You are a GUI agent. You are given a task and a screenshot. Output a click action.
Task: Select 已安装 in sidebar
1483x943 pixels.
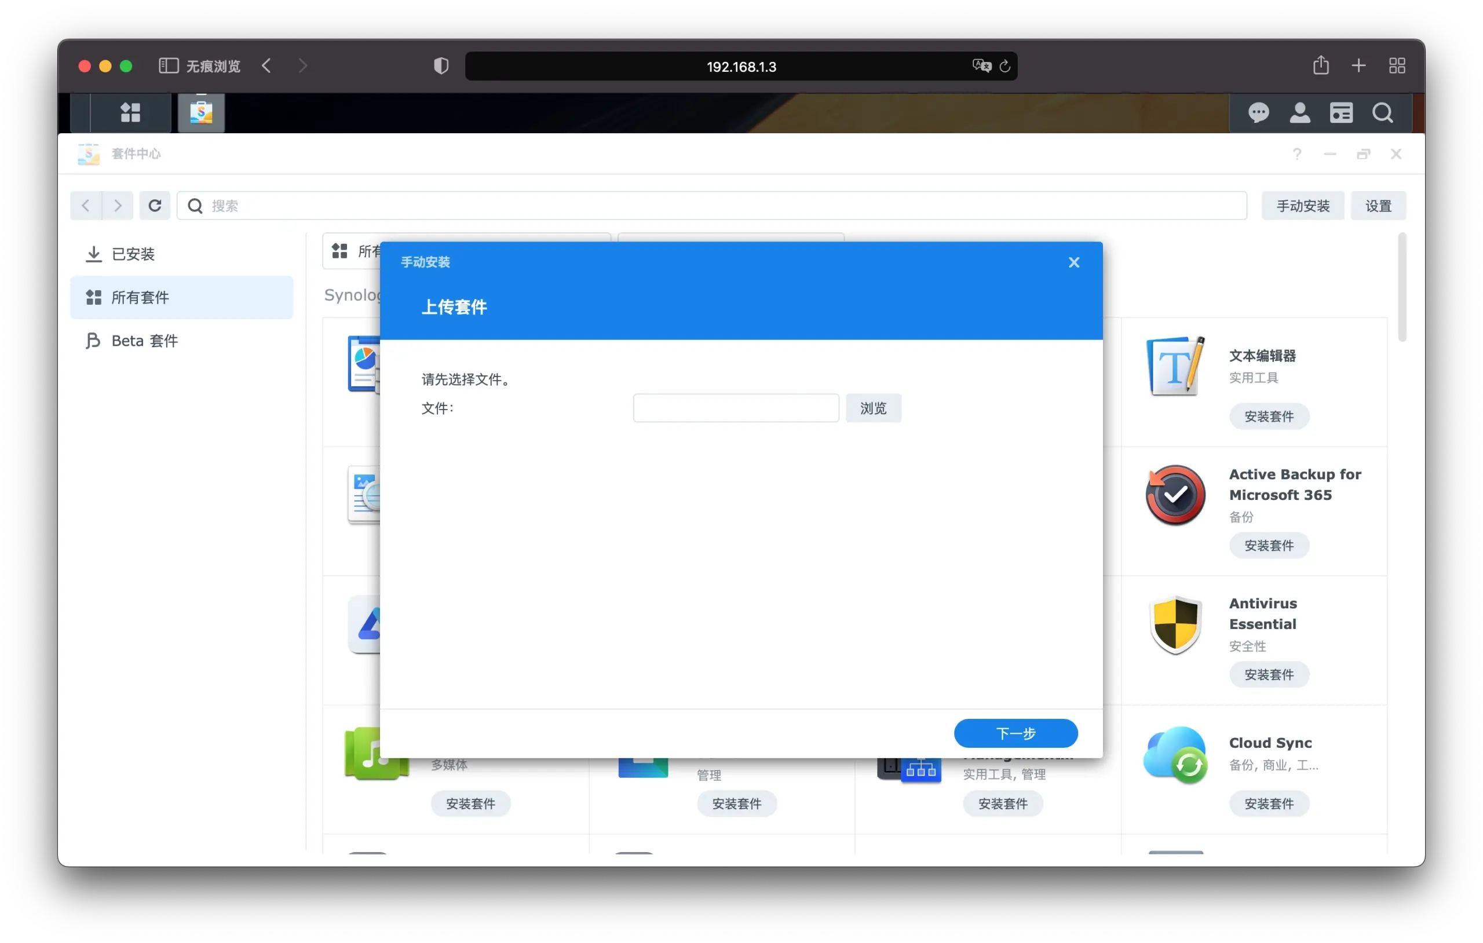(x=182, y=254)
